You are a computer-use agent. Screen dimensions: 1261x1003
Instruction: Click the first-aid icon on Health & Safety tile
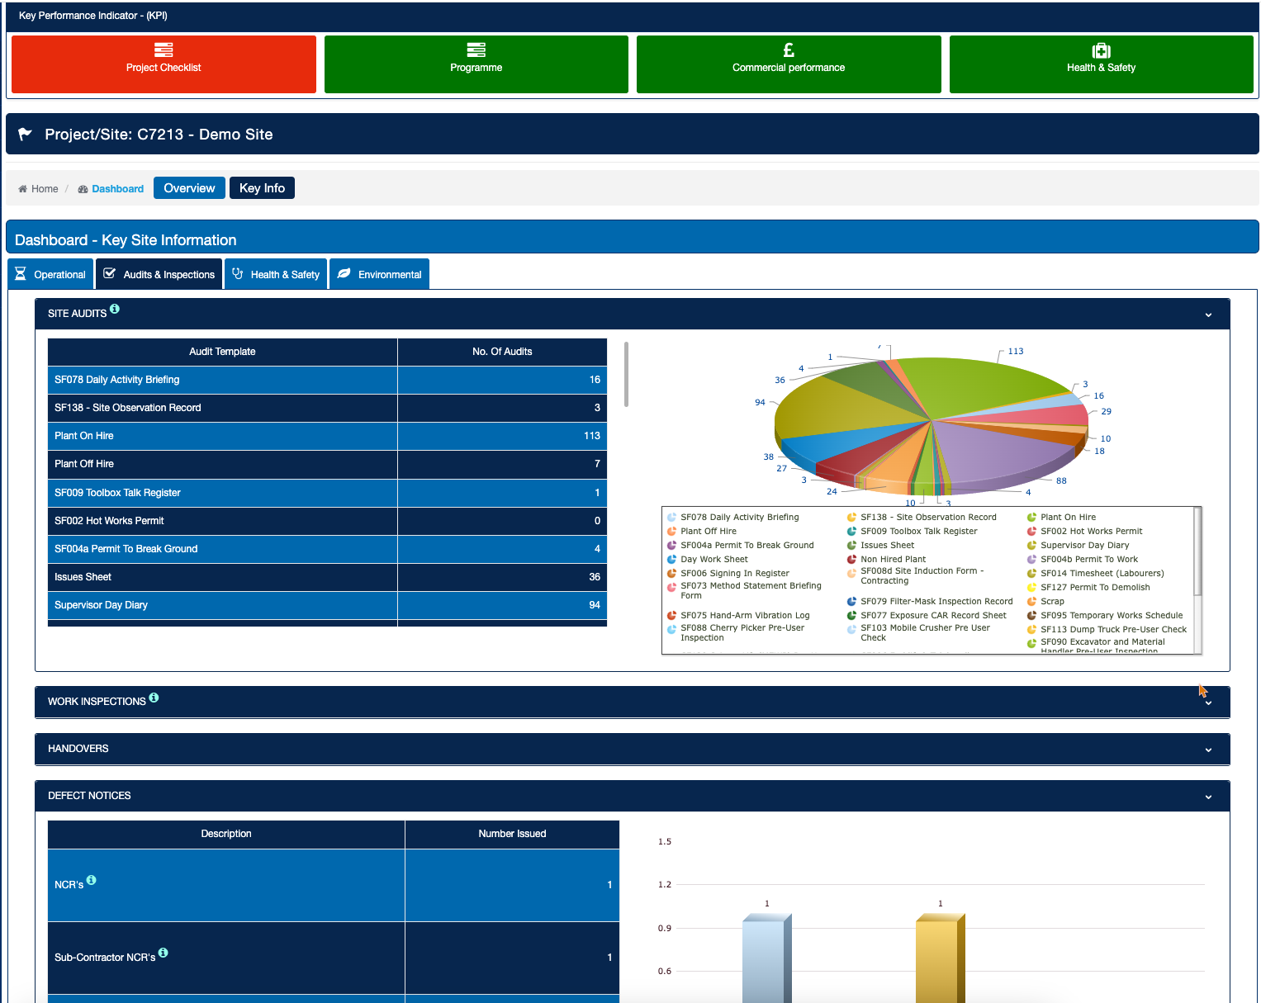click(x=1101, y=50)
